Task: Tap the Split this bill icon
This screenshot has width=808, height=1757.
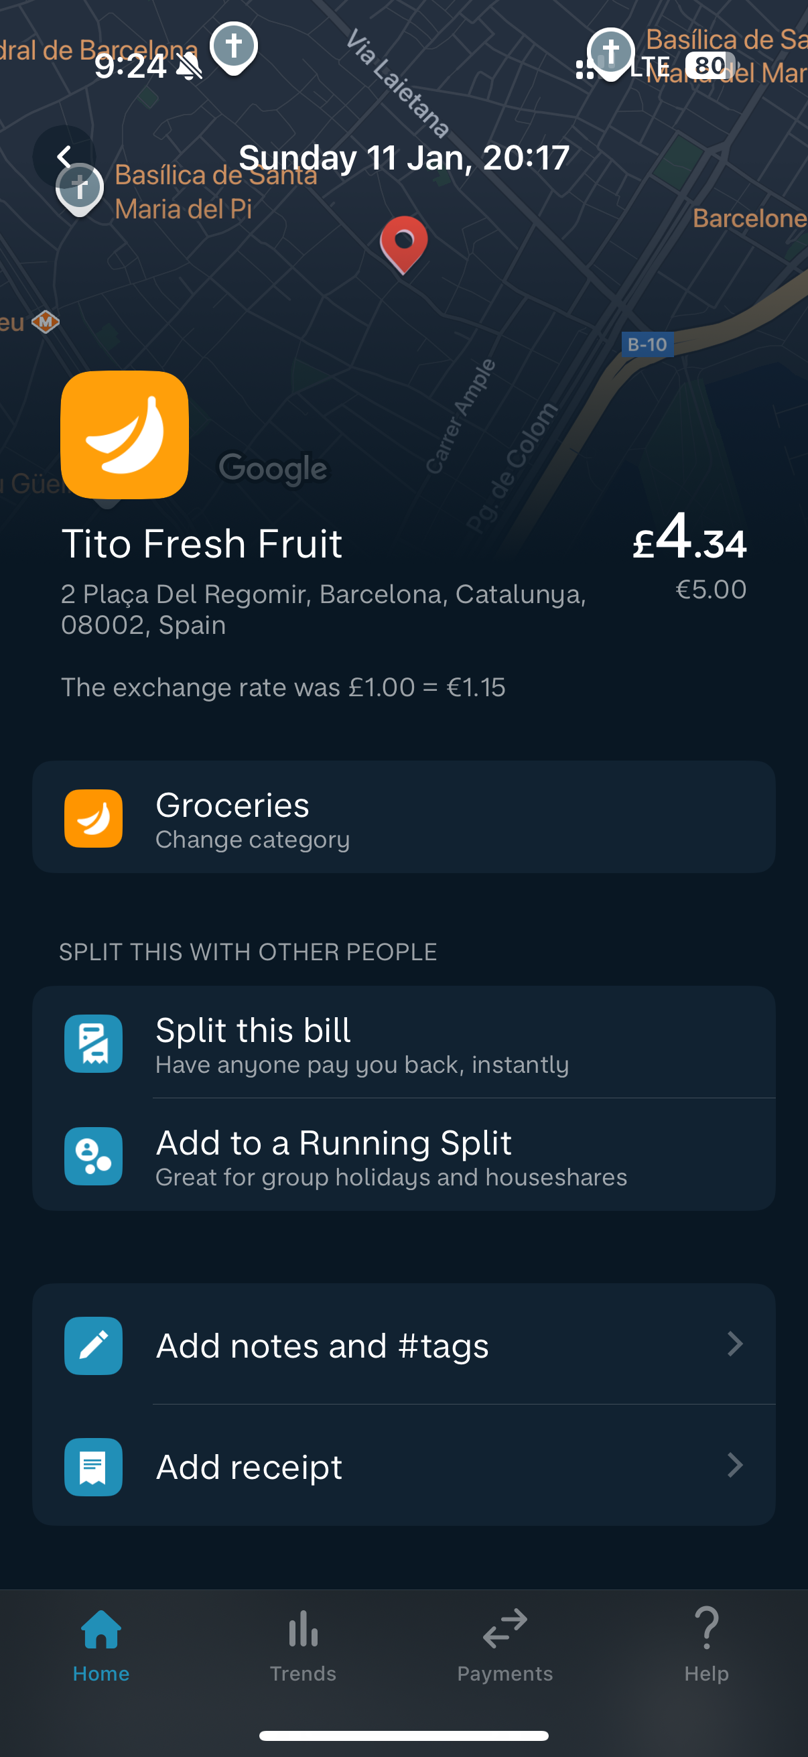Action: tap(93, 1043)
